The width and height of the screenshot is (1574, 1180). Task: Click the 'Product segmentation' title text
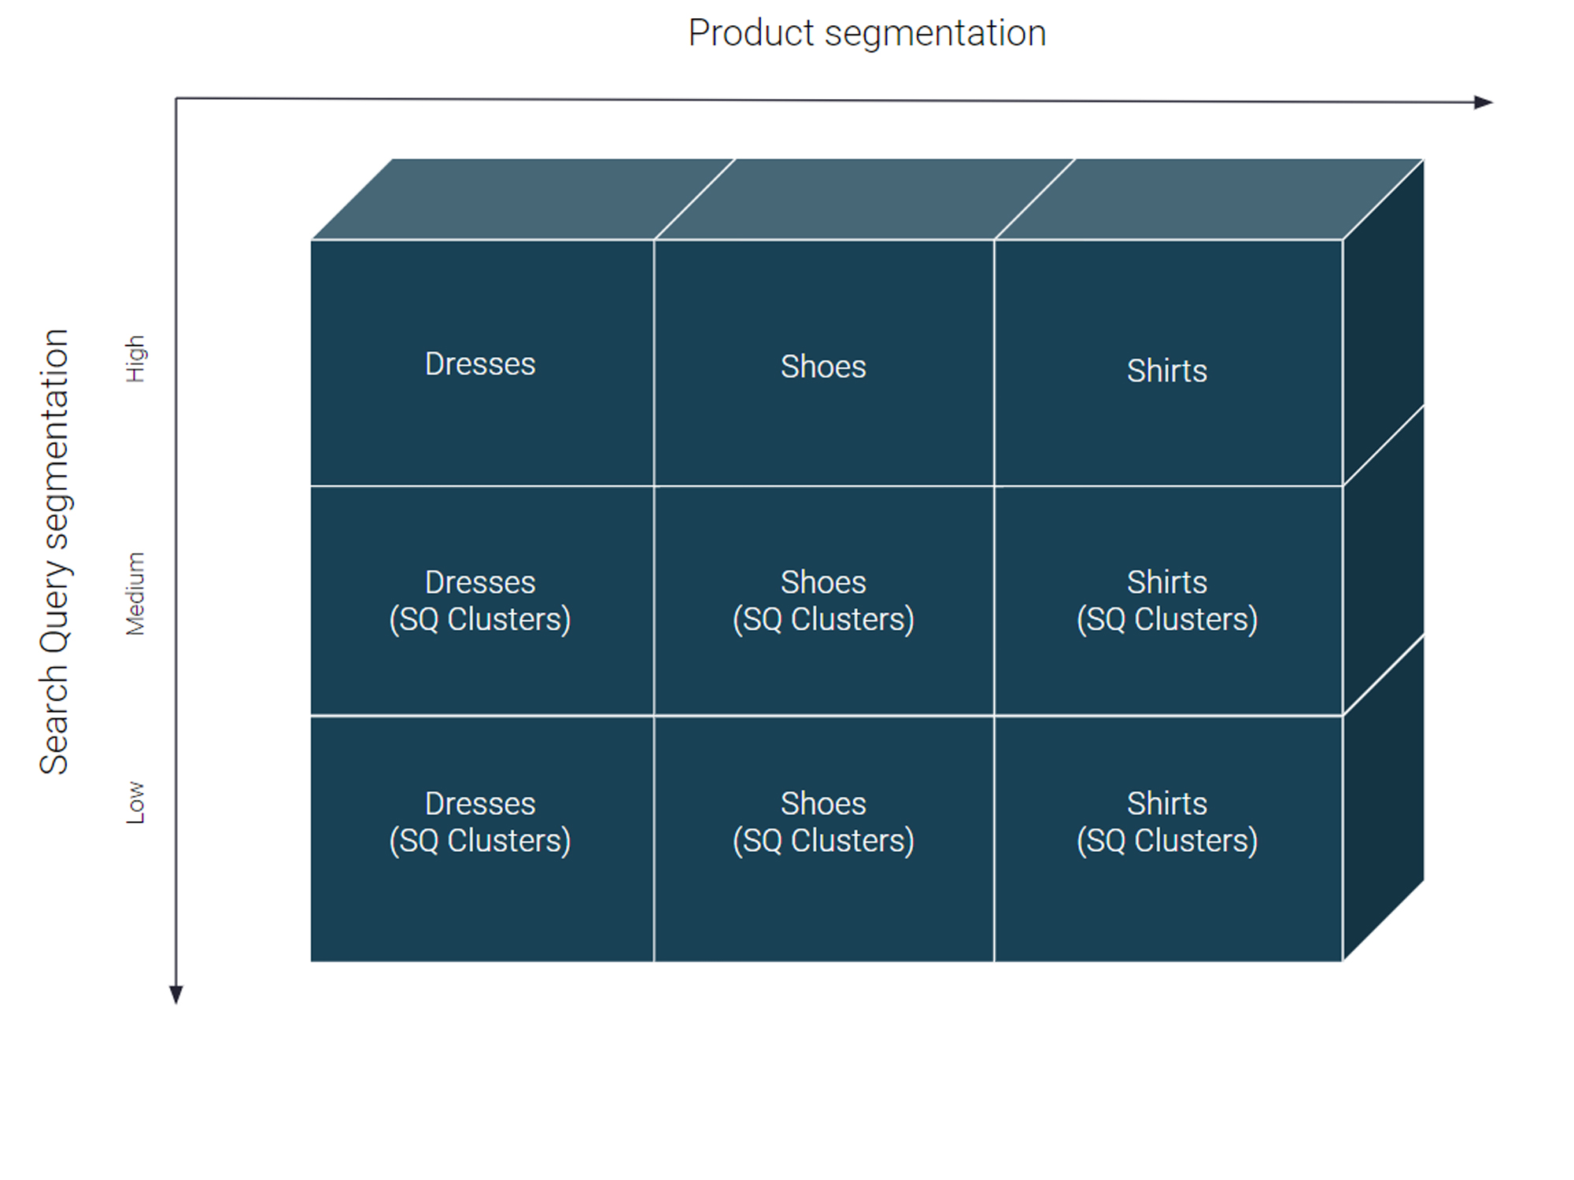tap(867, 35)
